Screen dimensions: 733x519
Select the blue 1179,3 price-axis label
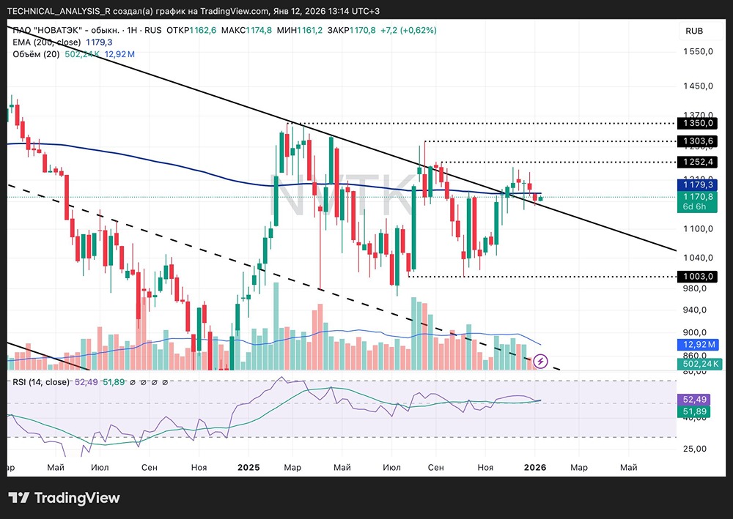click(x=698, y=185)
